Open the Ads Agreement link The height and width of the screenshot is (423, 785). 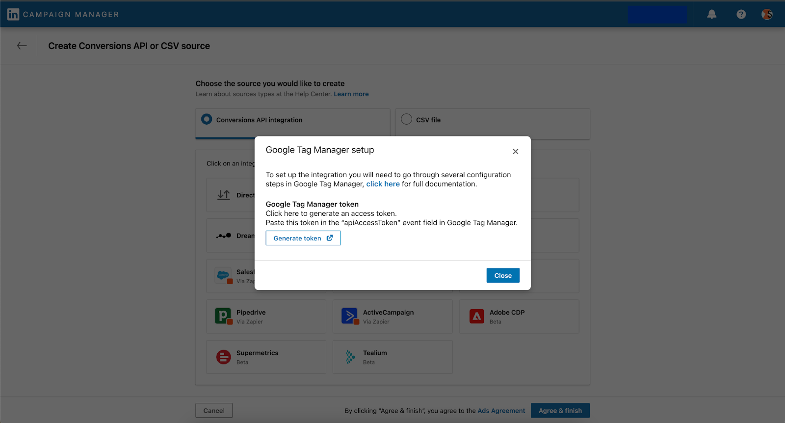click(501, 411)
